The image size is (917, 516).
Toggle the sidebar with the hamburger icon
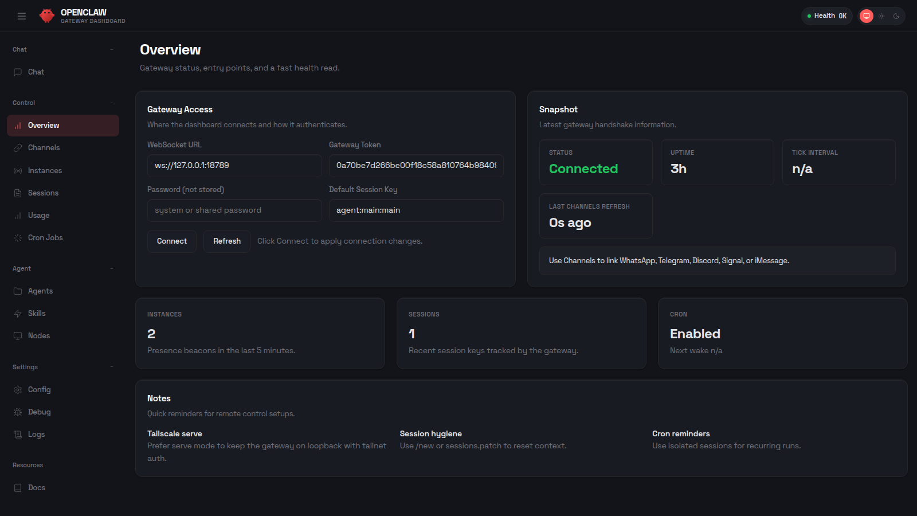22,15
